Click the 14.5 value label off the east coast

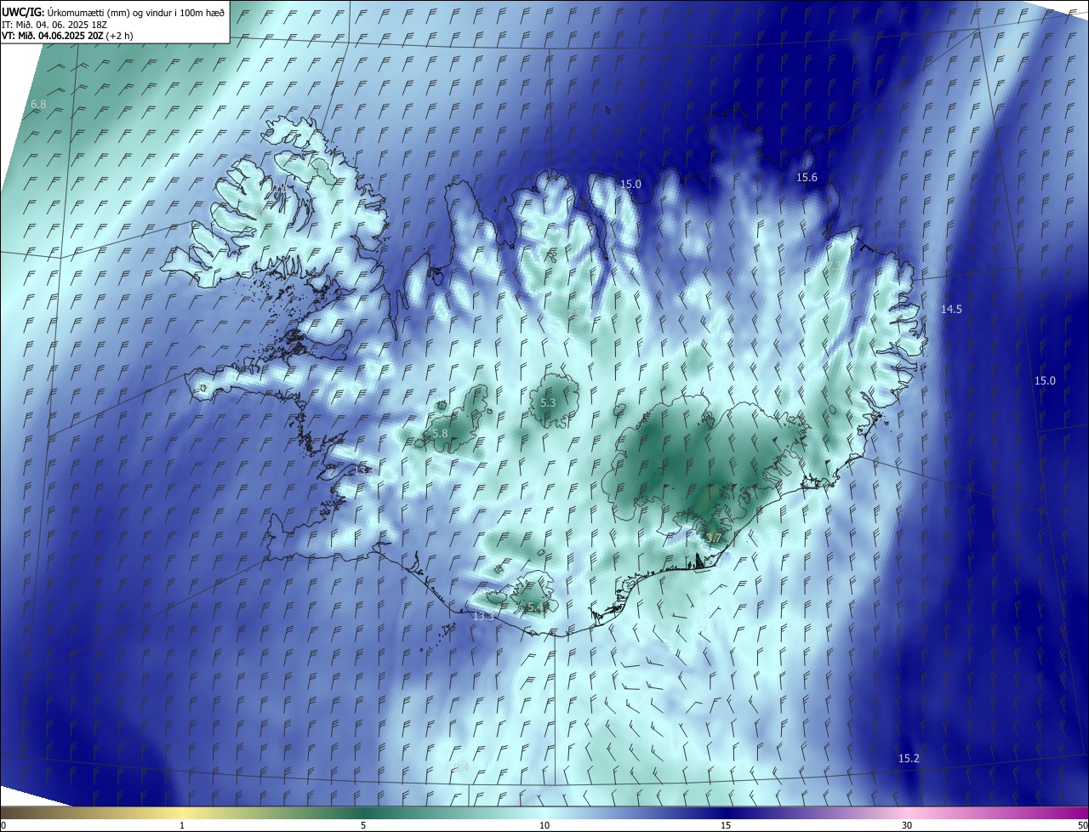pyautogui.click(x=951, y=310)
